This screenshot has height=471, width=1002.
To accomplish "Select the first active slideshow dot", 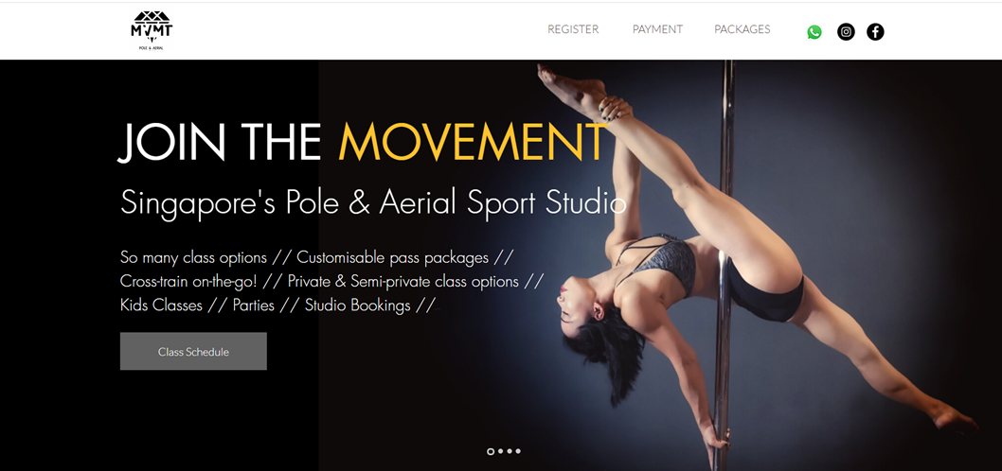I will (x=491, y=451).
